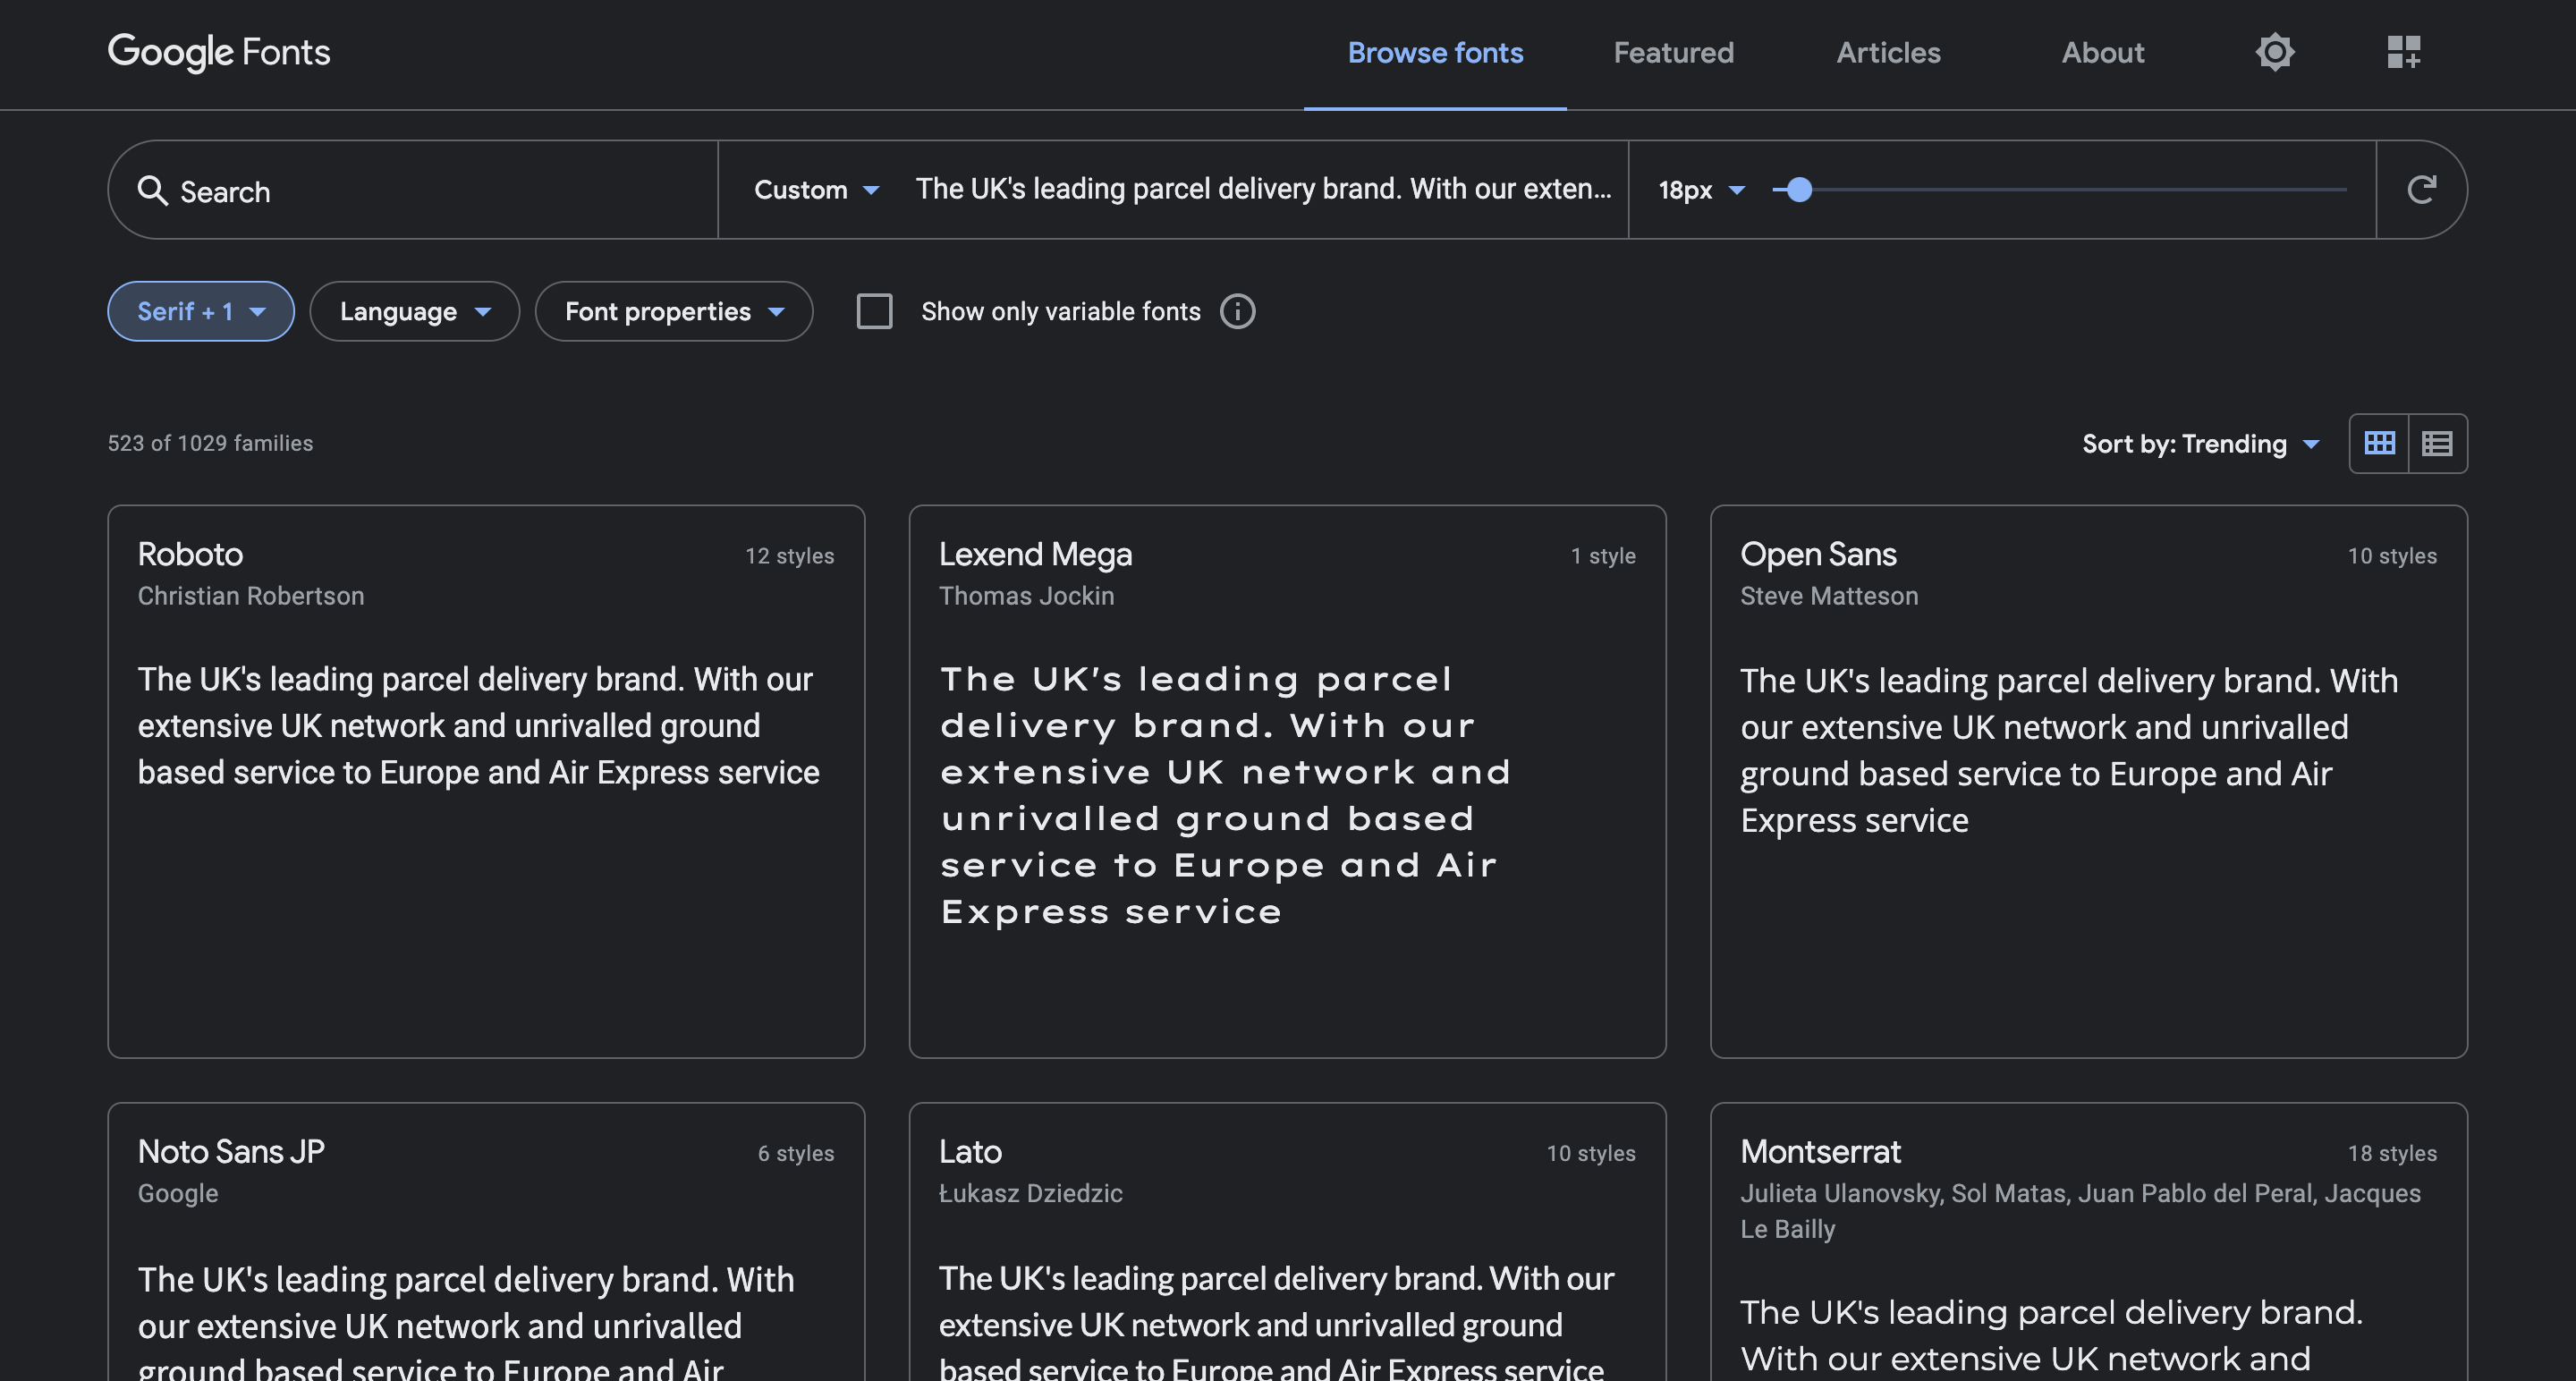2576x1381 pixels.
Task: Expand the Serif + 1 filter dropdown
Action: [200, 311]
